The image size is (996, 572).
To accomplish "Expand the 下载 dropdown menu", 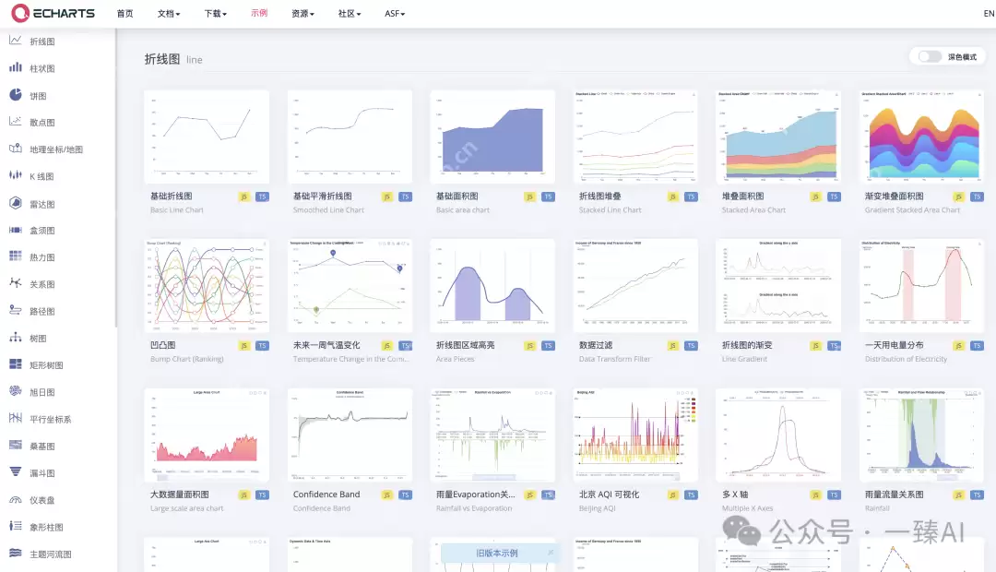I will [215, 14].
